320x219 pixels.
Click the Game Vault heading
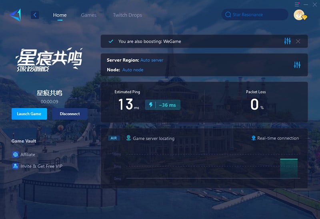(24, 141)
